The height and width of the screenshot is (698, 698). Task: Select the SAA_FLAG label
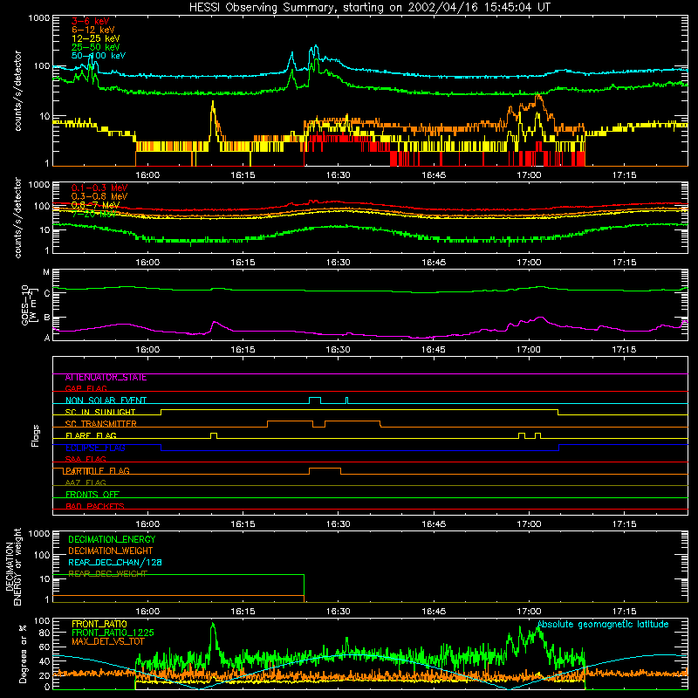86,459
